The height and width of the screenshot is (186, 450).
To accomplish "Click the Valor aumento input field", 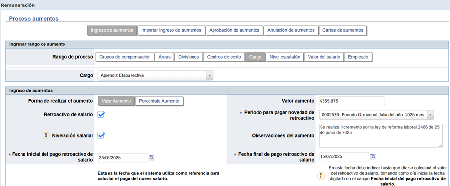I will coord(352,101).
